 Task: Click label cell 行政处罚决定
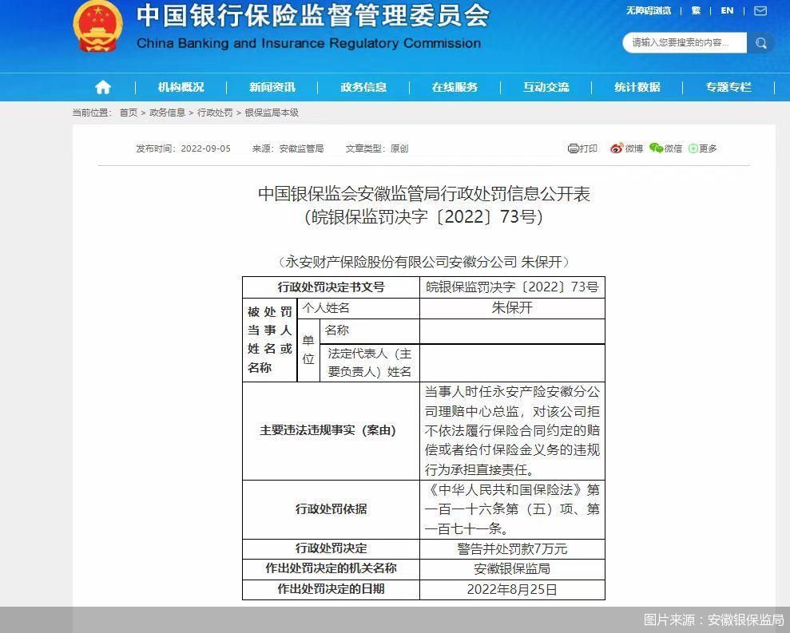point(331,548)
